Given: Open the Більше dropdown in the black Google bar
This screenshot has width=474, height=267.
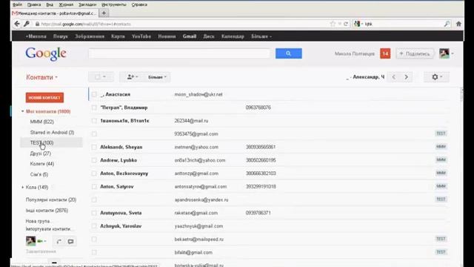Looking at the screenshot, I should (x=261, y=36).
